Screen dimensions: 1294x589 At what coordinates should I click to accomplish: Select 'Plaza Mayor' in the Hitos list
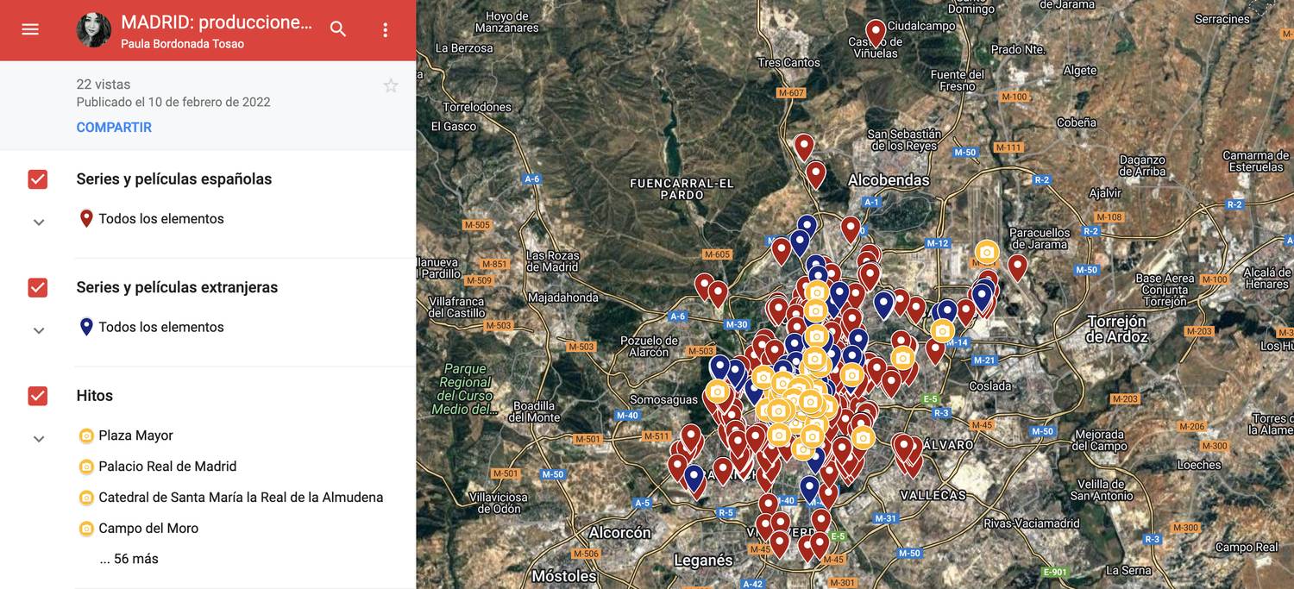[x=135, y=435]
